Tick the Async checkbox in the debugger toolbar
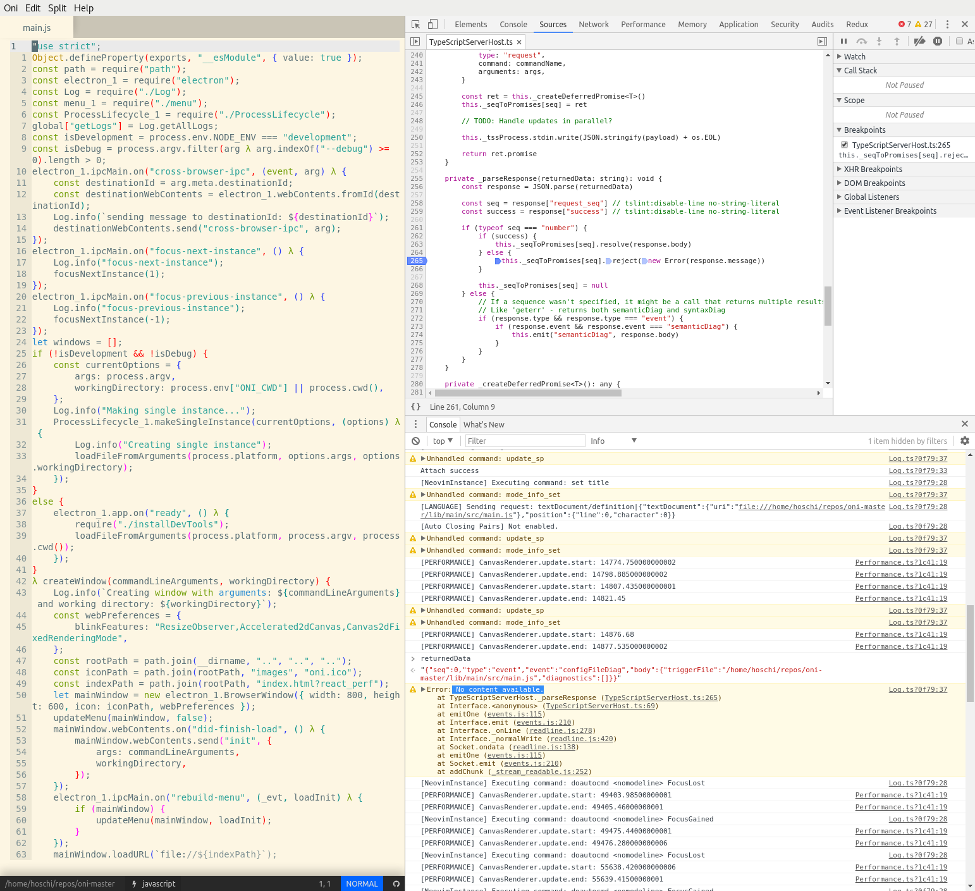Viewport: 975px width, 891px height. pyautogui.click(x=959, y=41)
